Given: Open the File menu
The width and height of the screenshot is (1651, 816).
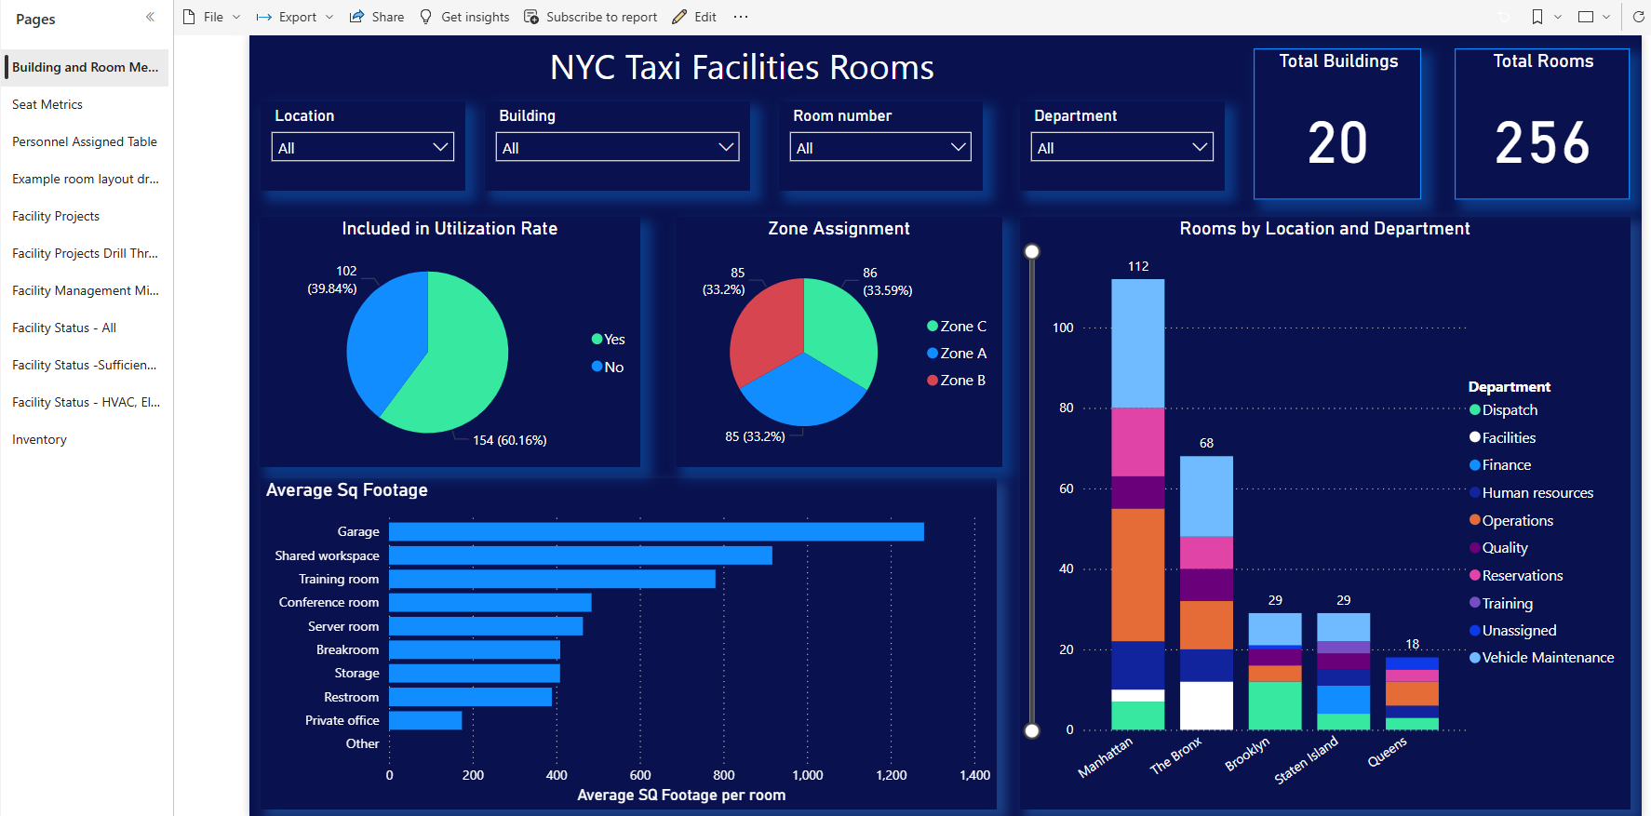Looking at the screenshot, I should pos(212,17).
